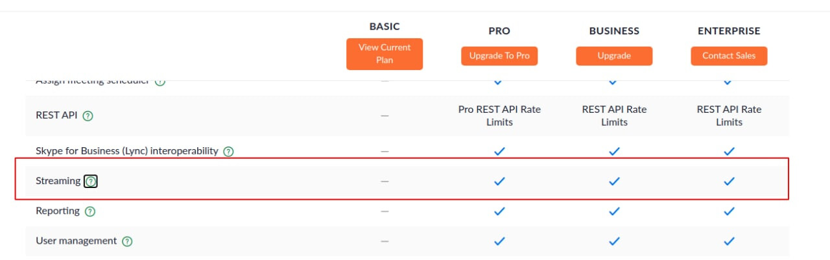Select the PRO plan heading
Screen dimensions: 830x260
(x=499, y=31)
